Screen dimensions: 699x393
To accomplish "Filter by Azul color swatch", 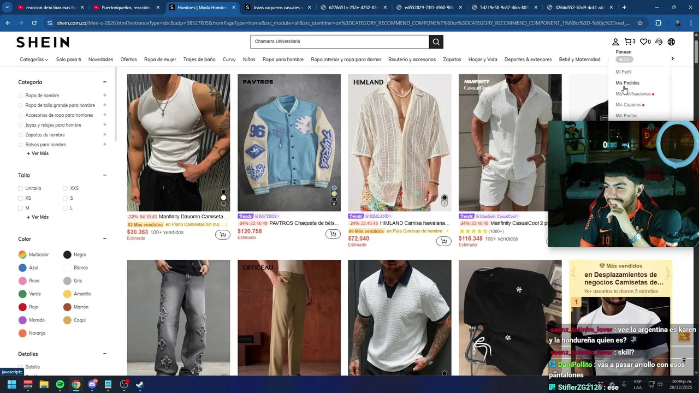I will coord(22,267).
